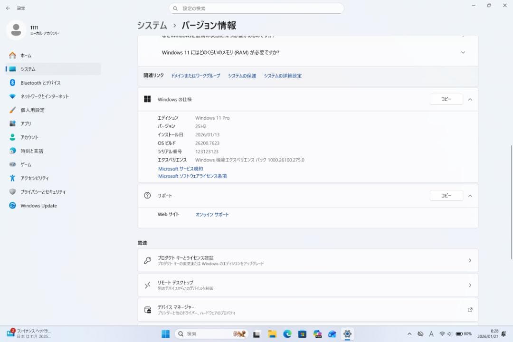Copy Windows specifications using the コピー button

point(446,99)
